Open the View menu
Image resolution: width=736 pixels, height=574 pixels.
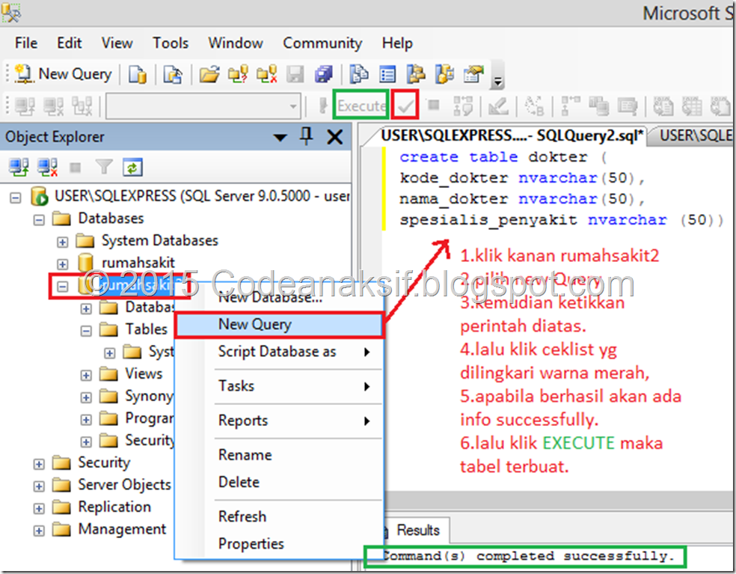pos(117,43)
